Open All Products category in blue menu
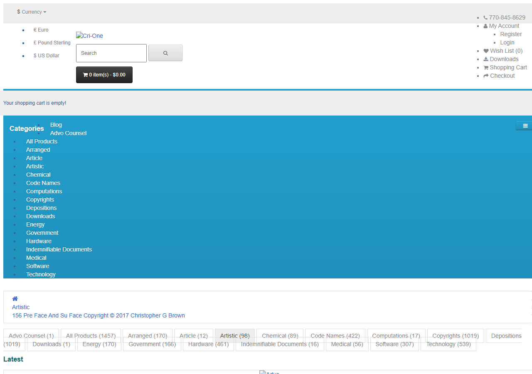 coord(42,141)
